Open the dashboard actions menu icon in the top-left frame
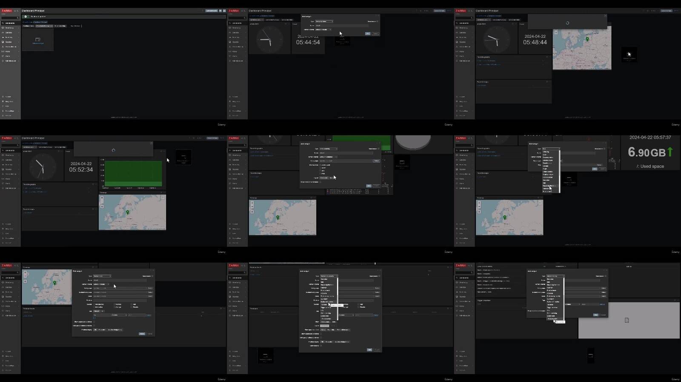681x382 pixels. (x=220, y=11)
